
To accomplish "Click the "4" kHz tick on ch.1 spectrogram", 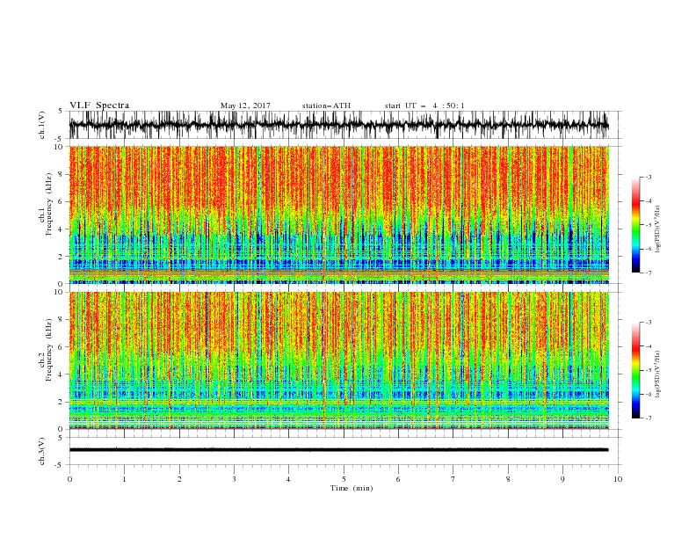I will click(x=62, y=229).
